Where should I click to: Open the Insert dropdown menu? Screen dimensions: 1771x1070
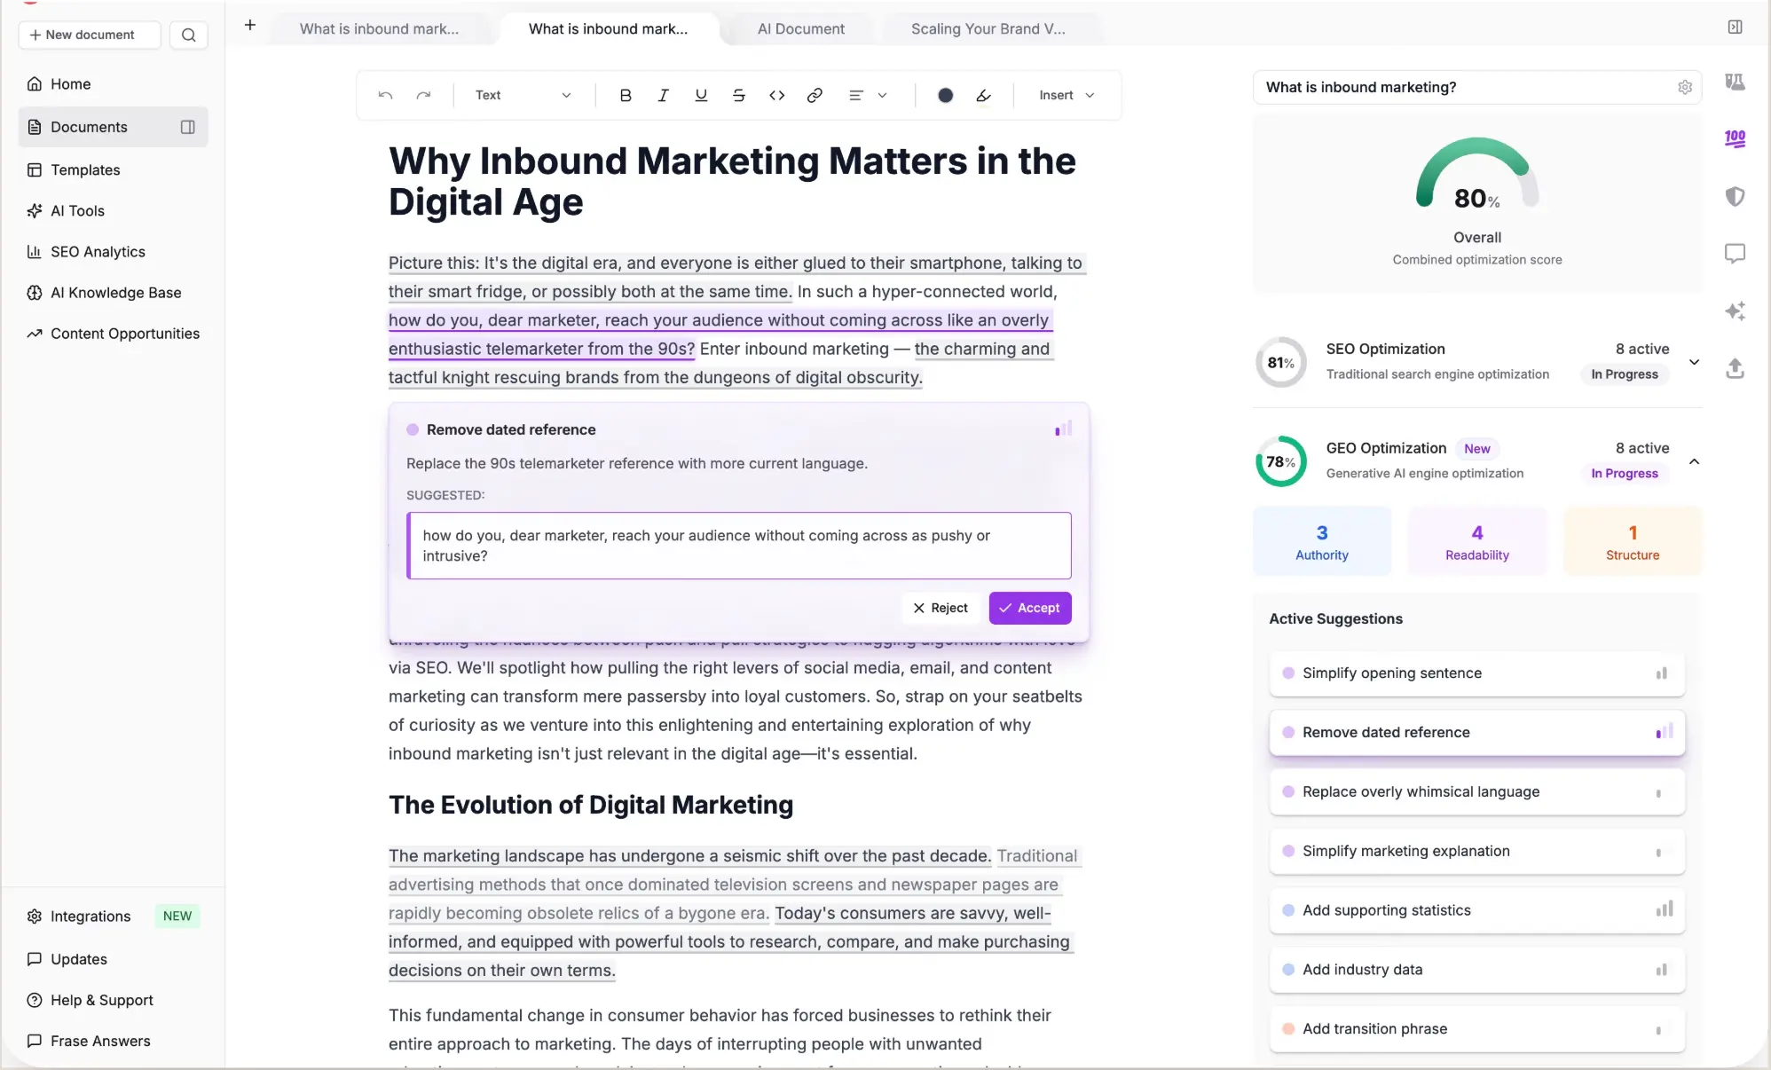tap(1066, 95)
